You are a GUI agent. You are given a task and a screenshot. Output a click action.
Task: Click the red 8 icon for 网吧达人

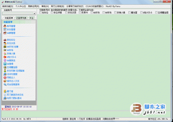tap(5, 78)
